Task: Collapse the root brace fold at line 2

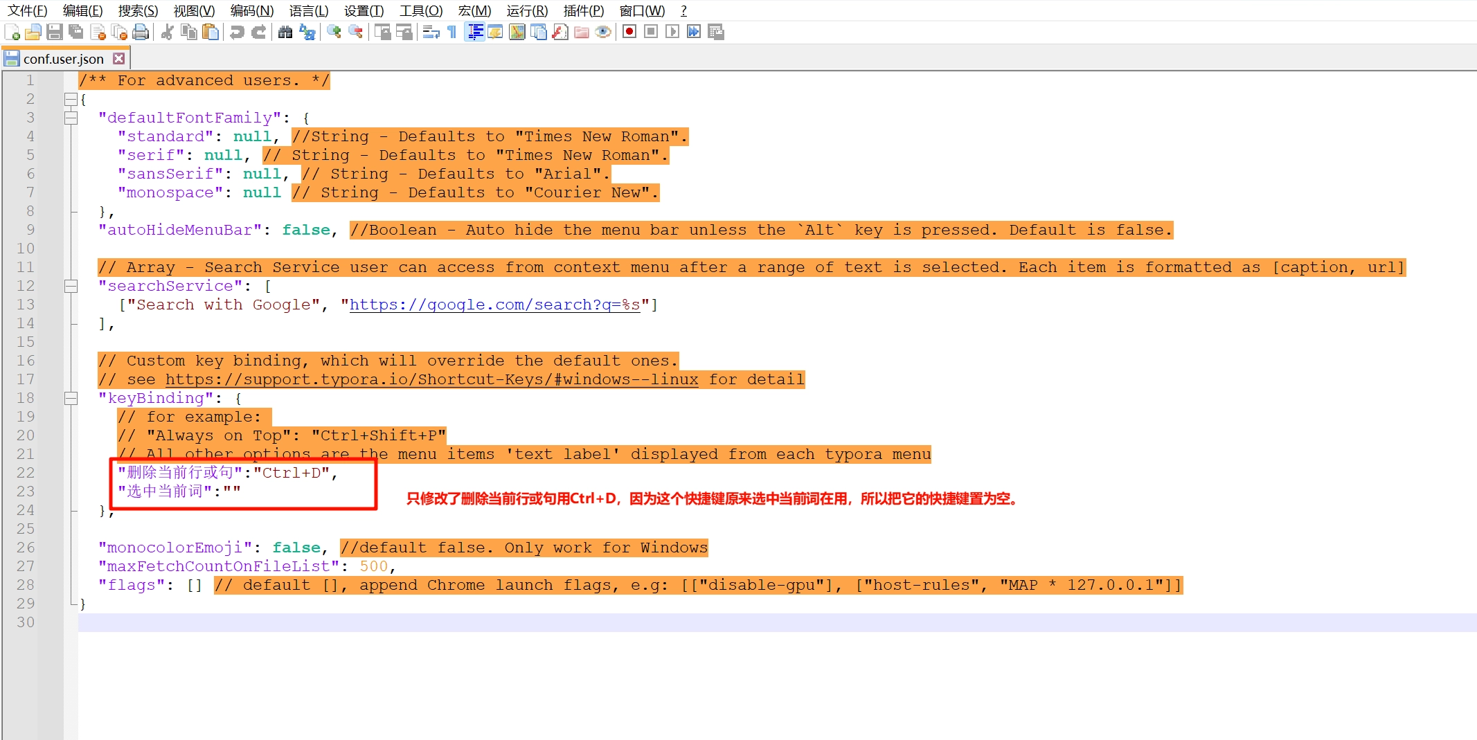Action: click(x=70, y=100)
